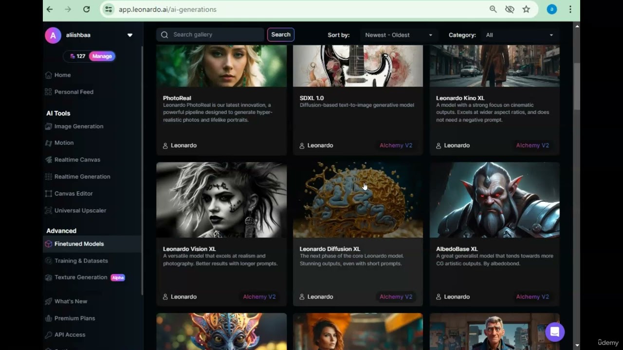Expand the aliishbaa account dropdown arrow
Screen dimensions: 623x350
[130, 35]
